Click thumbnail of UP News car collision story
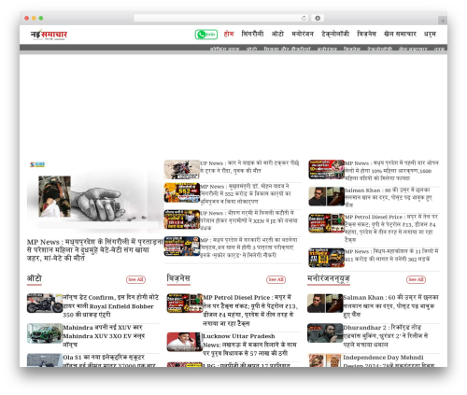This screenshot has width=467, height=395. point(182,169)
